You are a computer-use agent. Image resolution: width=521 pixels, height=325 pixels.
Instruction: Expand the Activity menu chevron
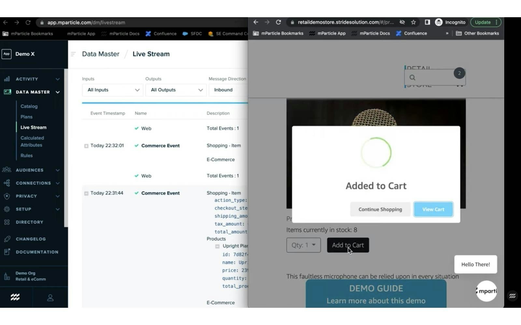click(58, 79)
